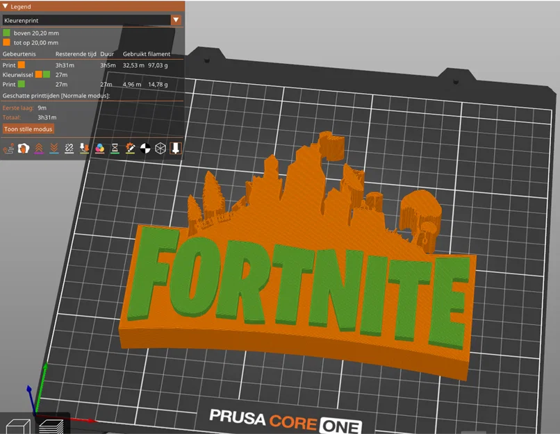This screenshot has height=434, width=560.
Task: Toggle pause prints hourglass icon
Action: (x=115, y=149)
